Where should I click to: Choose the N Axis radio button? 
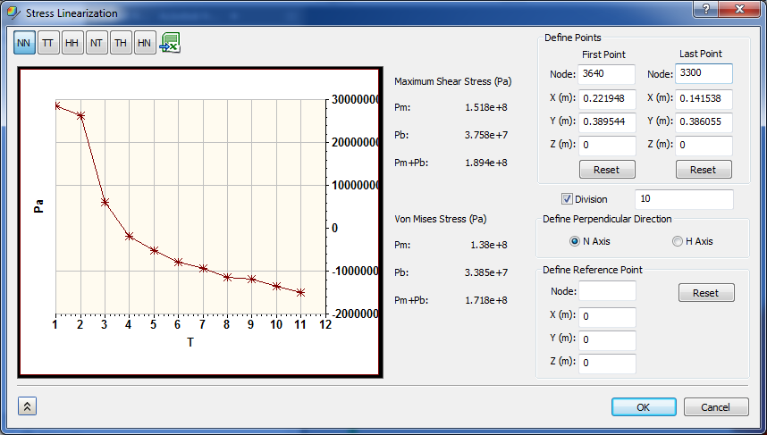tap(575, 241)
